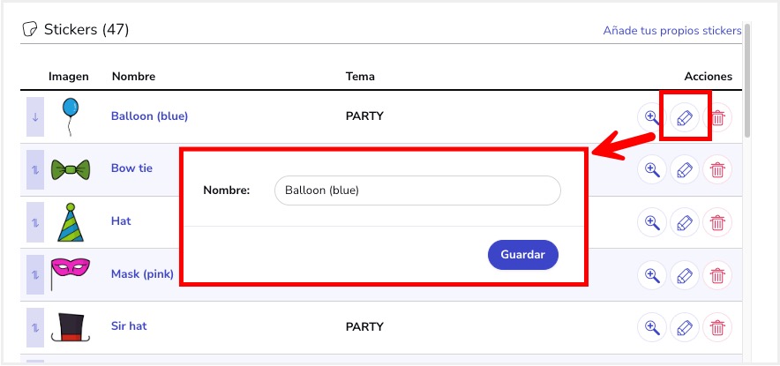Click the sort arrows beside Bow tie
The height and width of the screenshot is (366, 780).
35,169
